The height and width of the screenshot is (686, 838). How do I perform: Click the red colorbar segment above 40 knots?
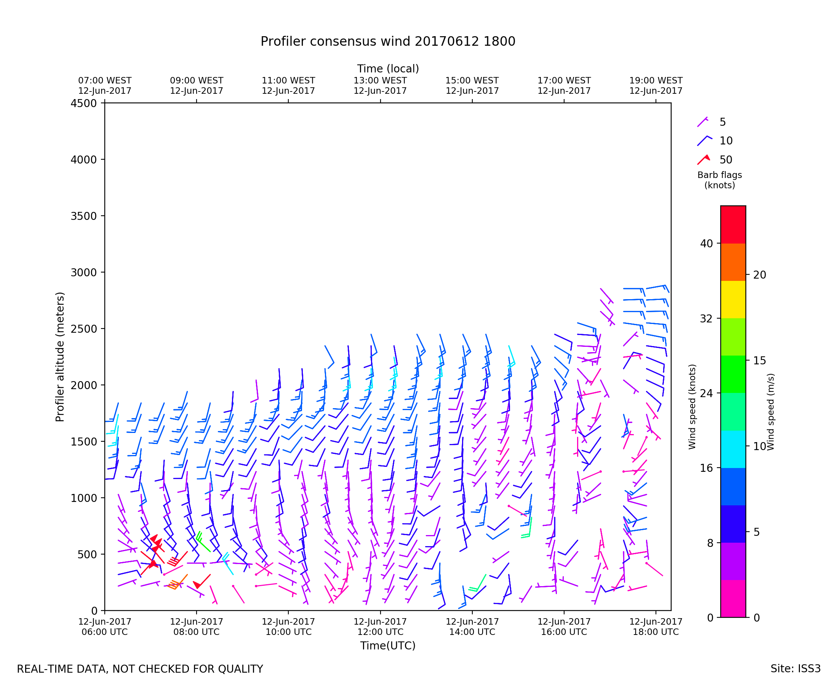click(x=733, y=224)
